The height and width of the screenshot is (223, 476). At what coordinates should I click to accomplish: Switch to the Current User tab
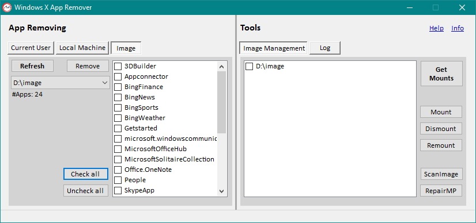pos(31,48)
